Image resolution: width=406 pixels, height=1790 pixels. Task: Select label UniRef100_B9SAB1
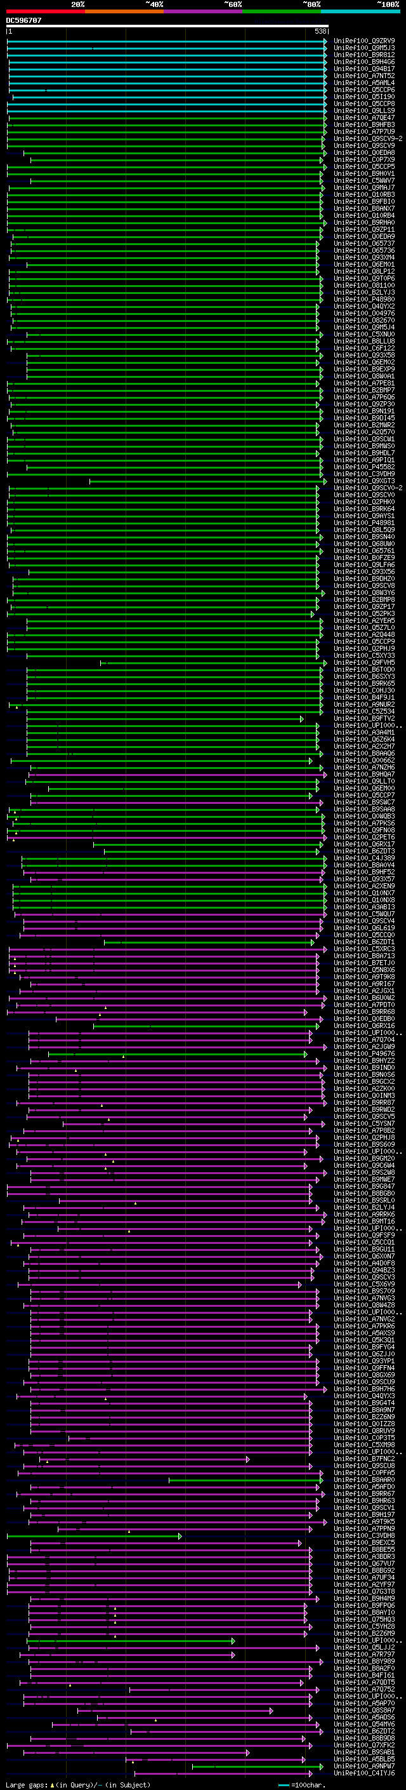click(x=364, y=1752)
